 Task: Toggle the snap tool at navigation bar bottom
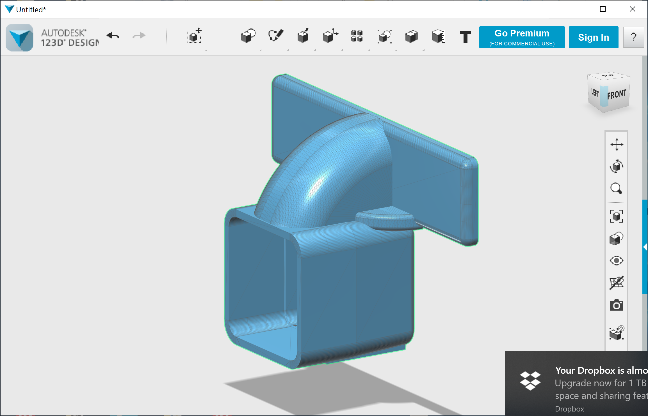pos(616,333)
